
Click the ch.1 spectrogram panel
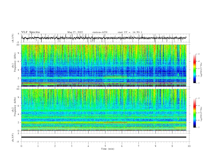click(x=104, y=65)
